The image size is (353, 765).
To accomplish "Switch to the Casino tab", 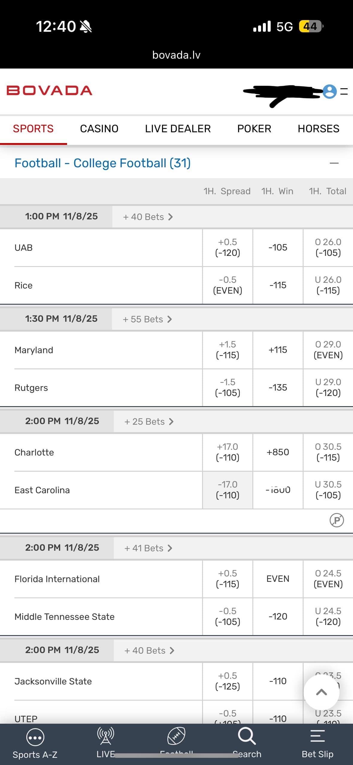I will tap(99, 129).
